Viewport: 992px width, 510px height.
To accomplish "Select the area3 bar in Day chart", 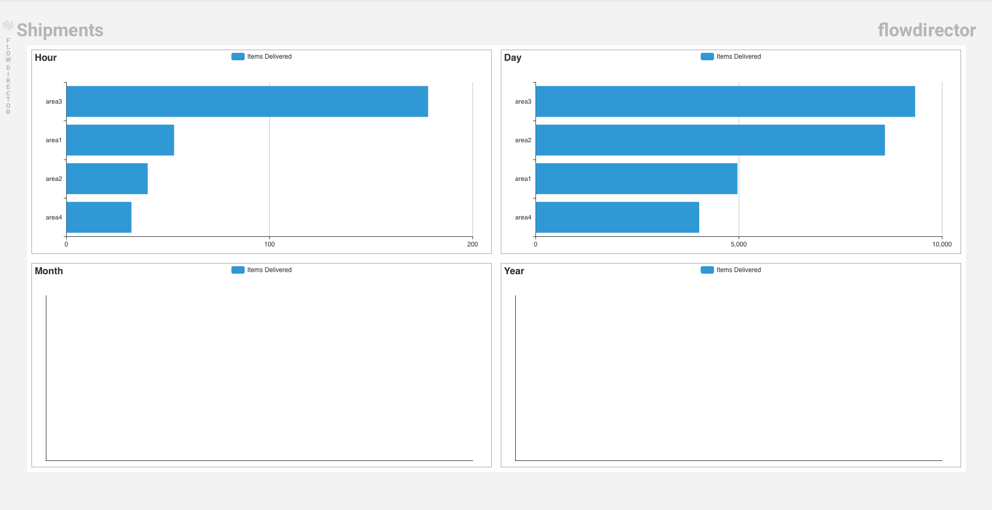I will click(x=725, y=101).
